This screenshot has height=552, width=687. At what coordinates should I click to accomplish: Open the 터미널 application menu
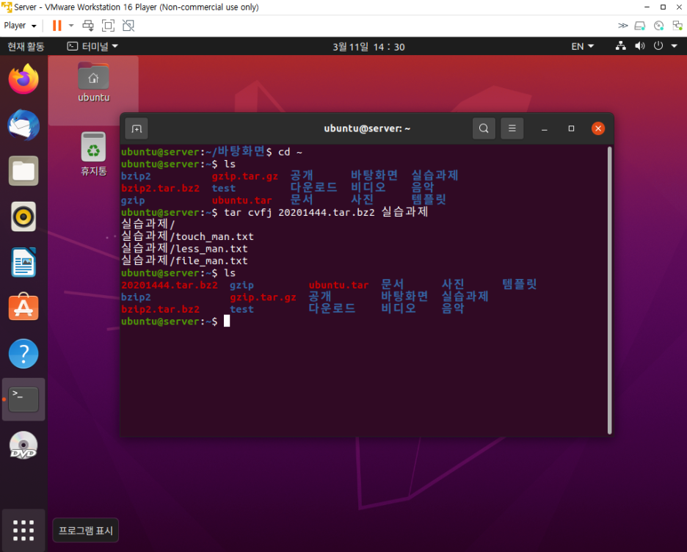(92, 46)
